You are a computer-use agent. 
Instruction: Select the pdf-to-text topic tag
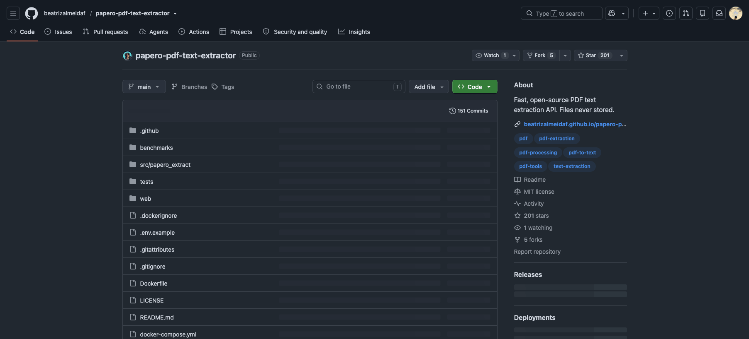click(x=582, y=153)
